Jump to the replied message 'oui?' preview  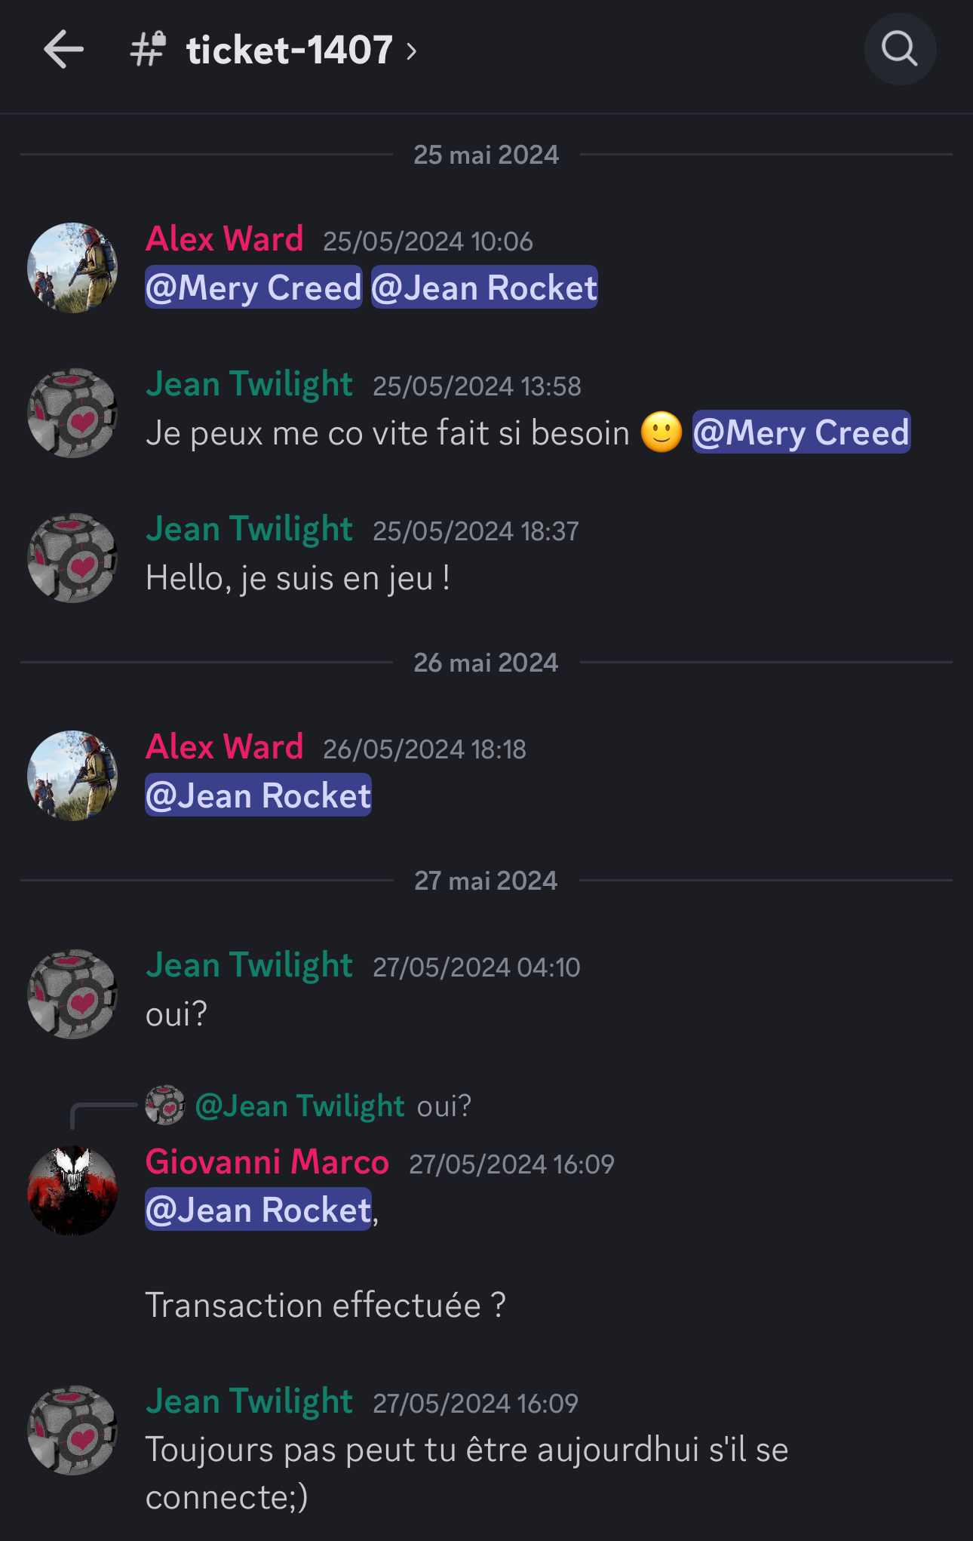pos(444,1106)
